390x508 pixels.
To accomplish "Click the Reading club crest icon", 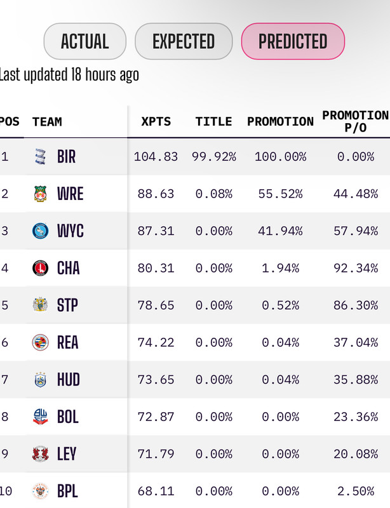I will tap(41, 342).
